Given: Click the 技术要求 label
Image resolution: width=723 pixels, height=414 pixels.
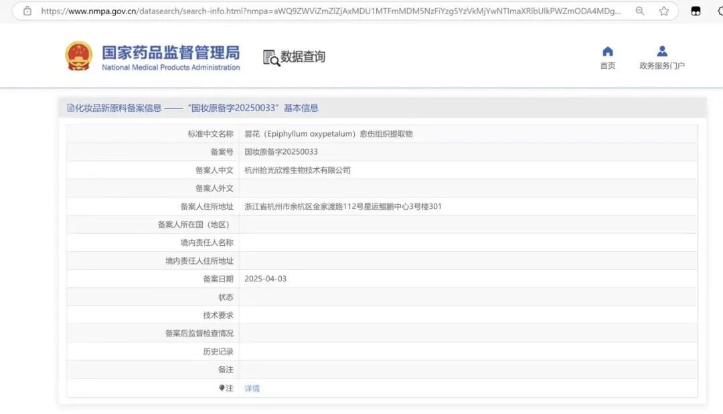Looking at the screenshot, I should pos(218,316).
